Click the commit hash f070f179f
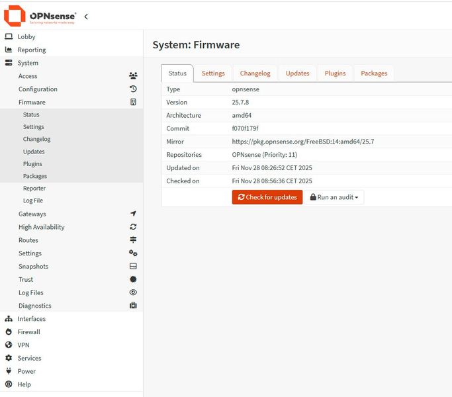Viewport: 452px width, 397px height. pyautogui.click(x=245, y=128)
